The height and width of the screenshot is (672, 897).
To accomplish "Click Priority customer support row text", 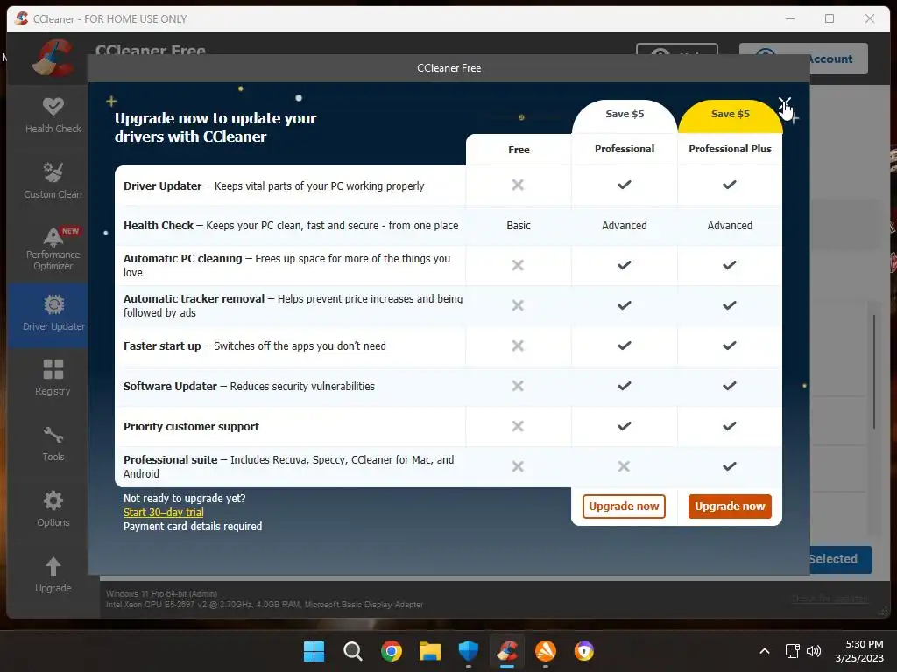I will (x=191, y=426).
